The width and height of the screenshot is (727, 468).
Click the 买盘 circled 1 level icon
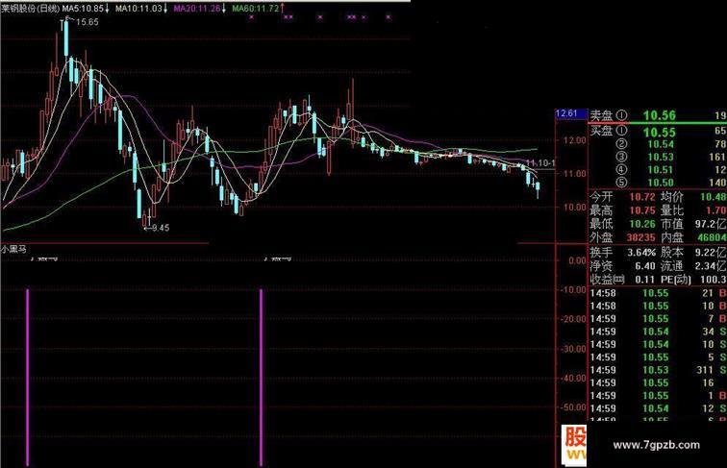pos(622,131)
